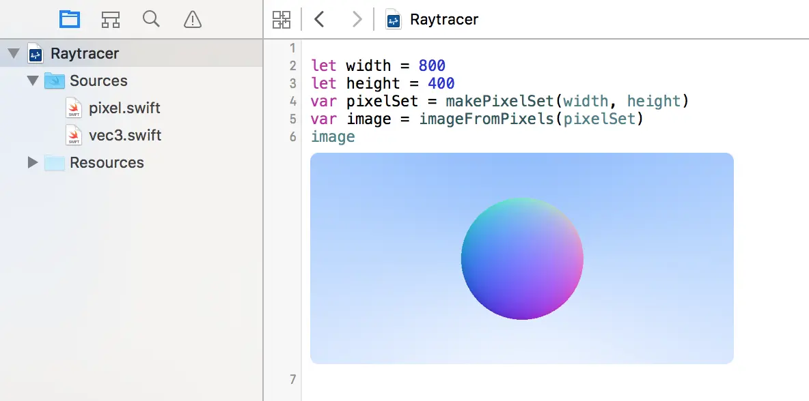Screen dimensions: 809x401
Task: Open the Project navigator
Action: [x=69, y=20]
